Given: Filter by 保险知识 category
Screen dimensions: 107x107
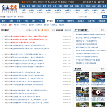Looking at the screenshot, I should point(62,25).
